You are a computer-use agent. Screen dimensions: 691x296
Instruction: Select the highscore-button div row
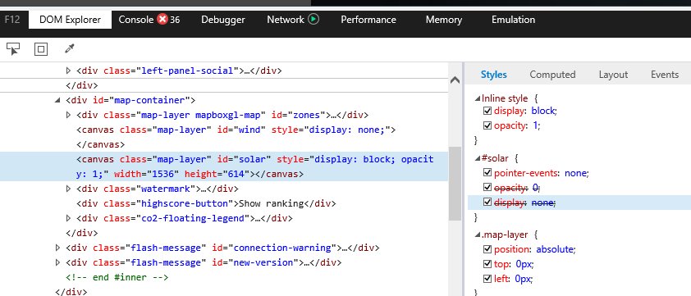pos(224,203)
